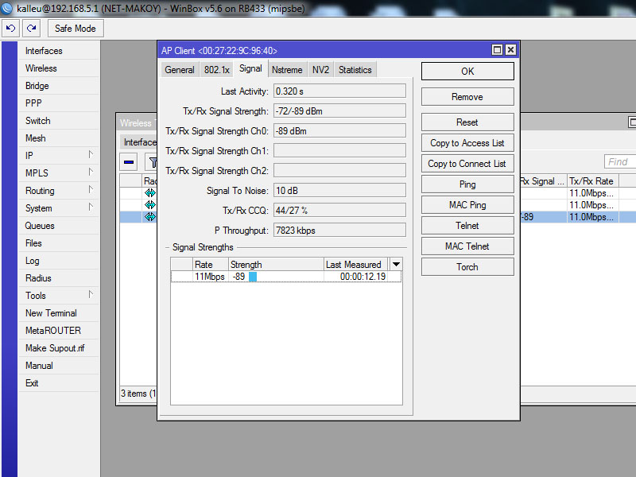
Task: Maximize the AP Client dialog
Action: pos(497,50)
